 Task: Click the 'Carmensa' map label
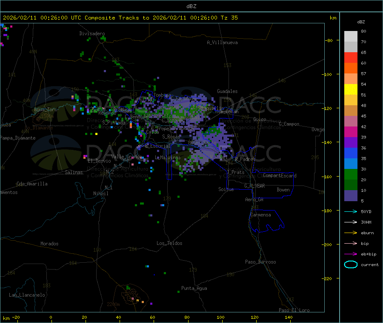[x=260, y=215]
